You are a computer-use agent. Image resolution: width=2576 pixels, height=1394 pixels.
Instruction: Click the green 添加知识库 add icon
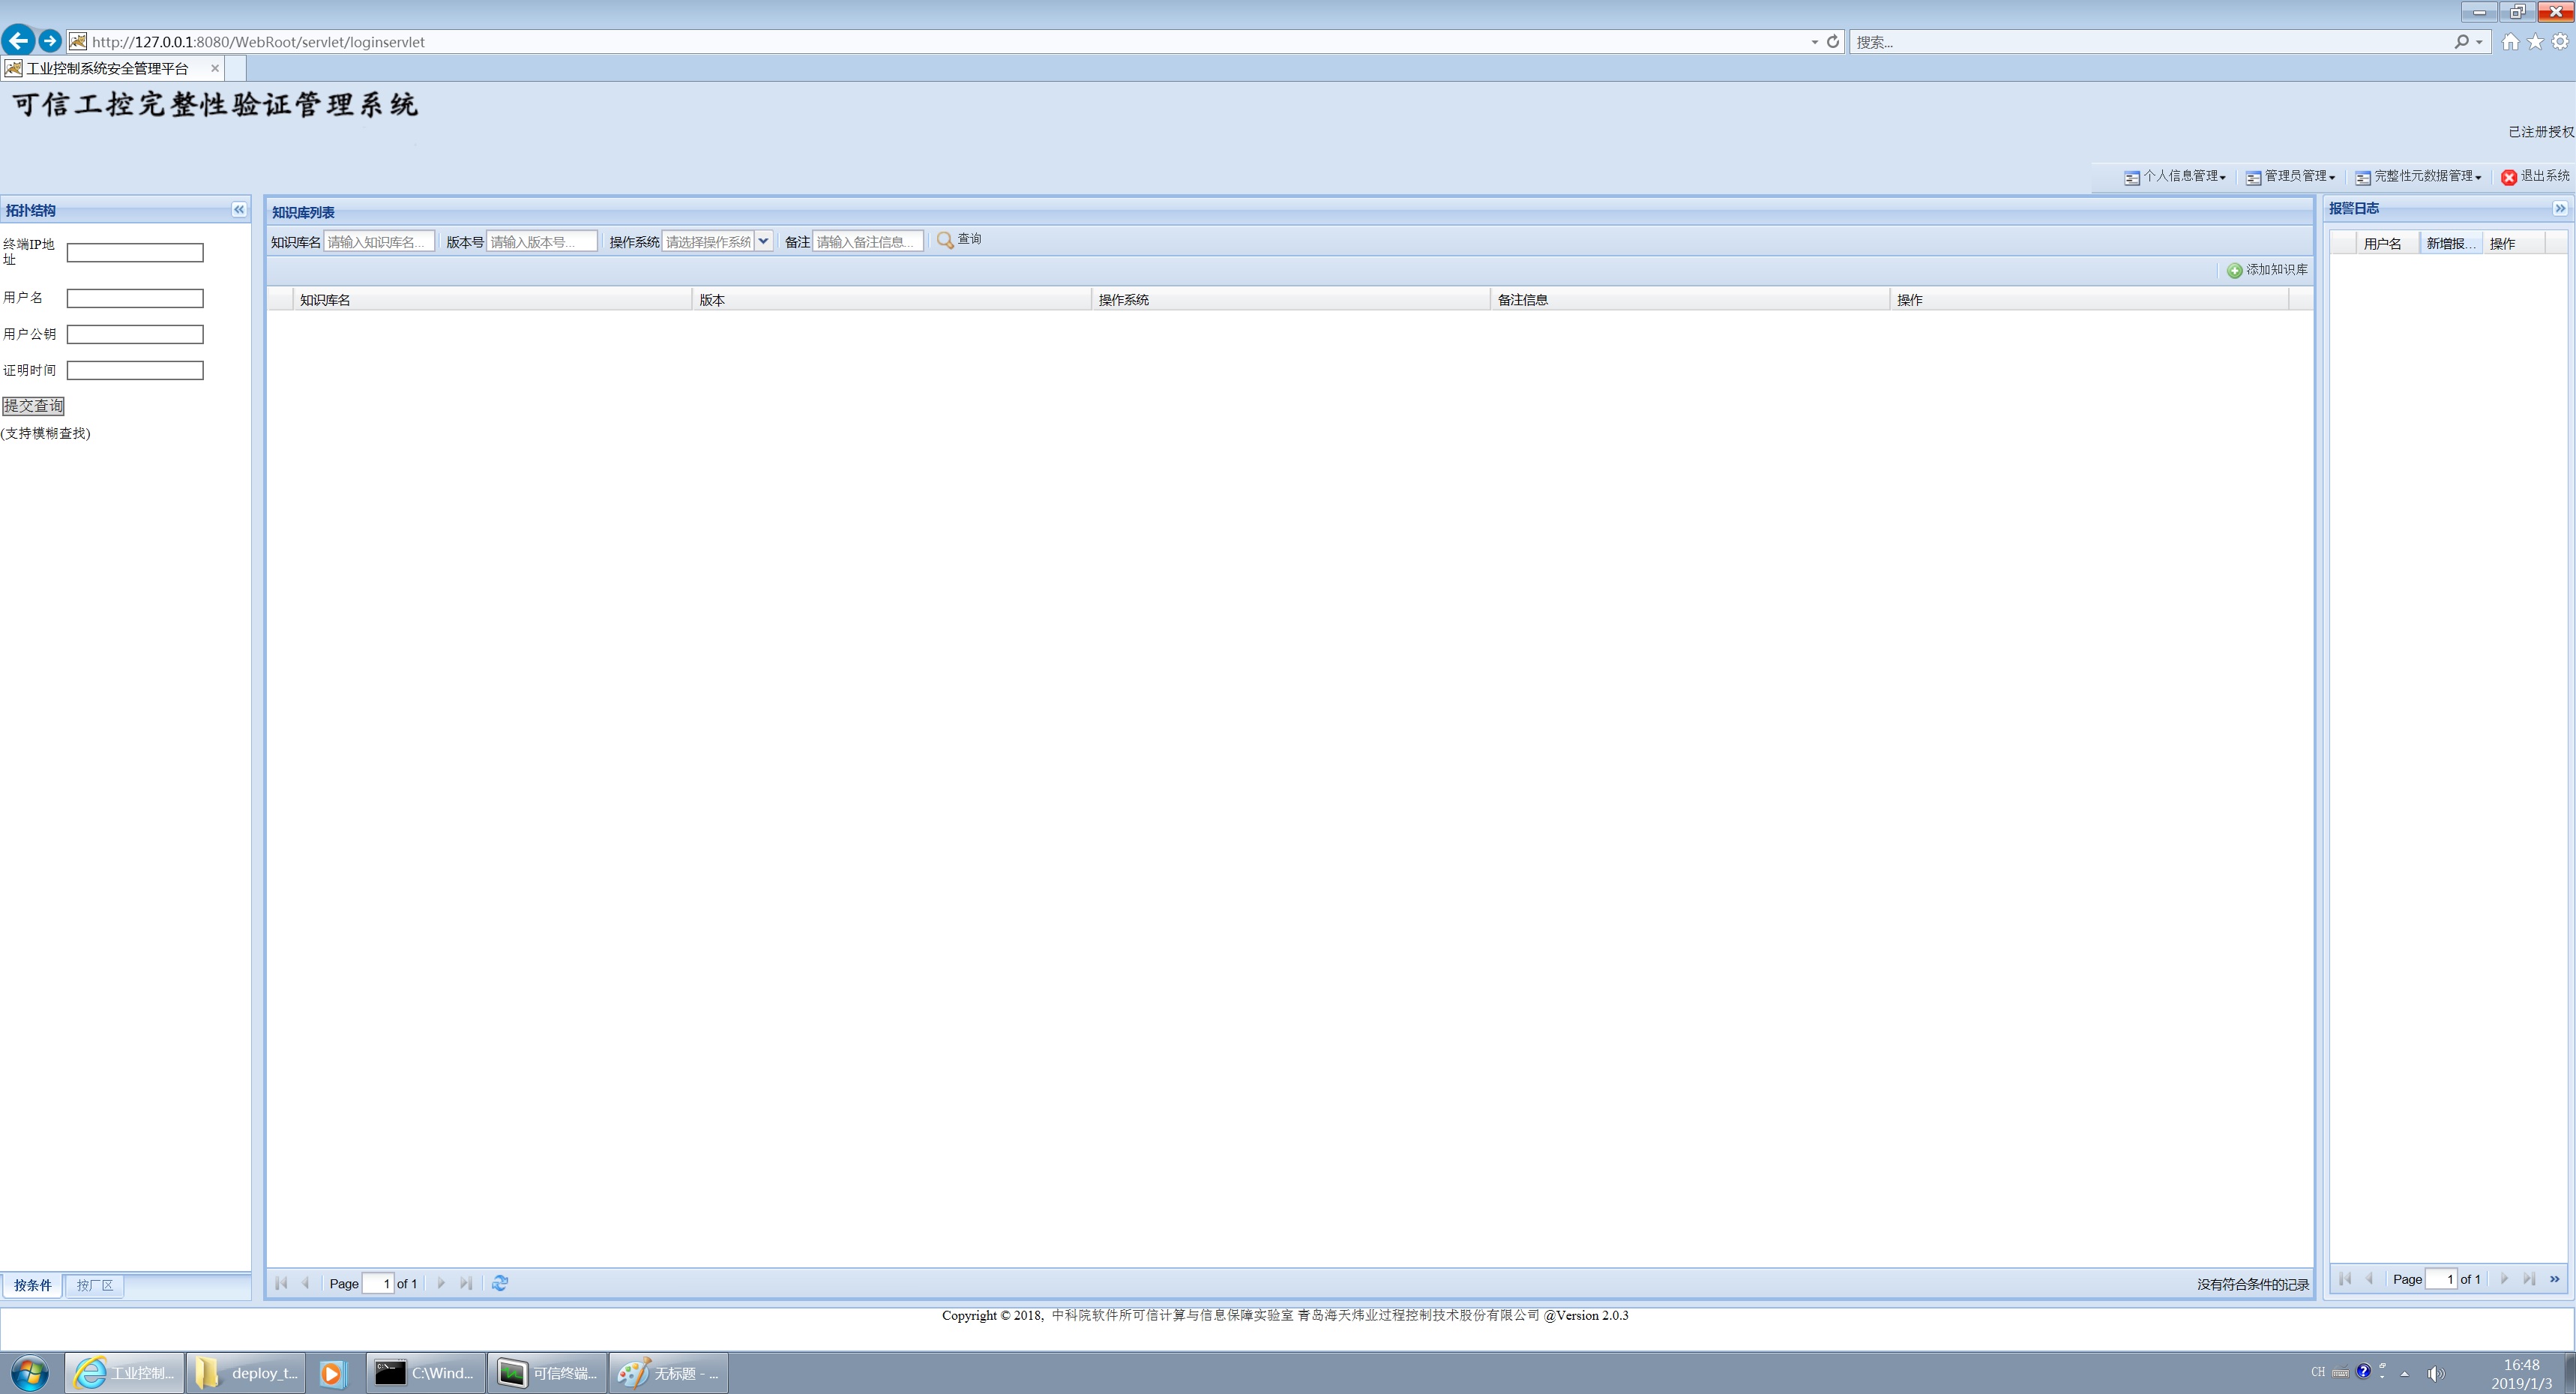click(x=2234, y=270)
